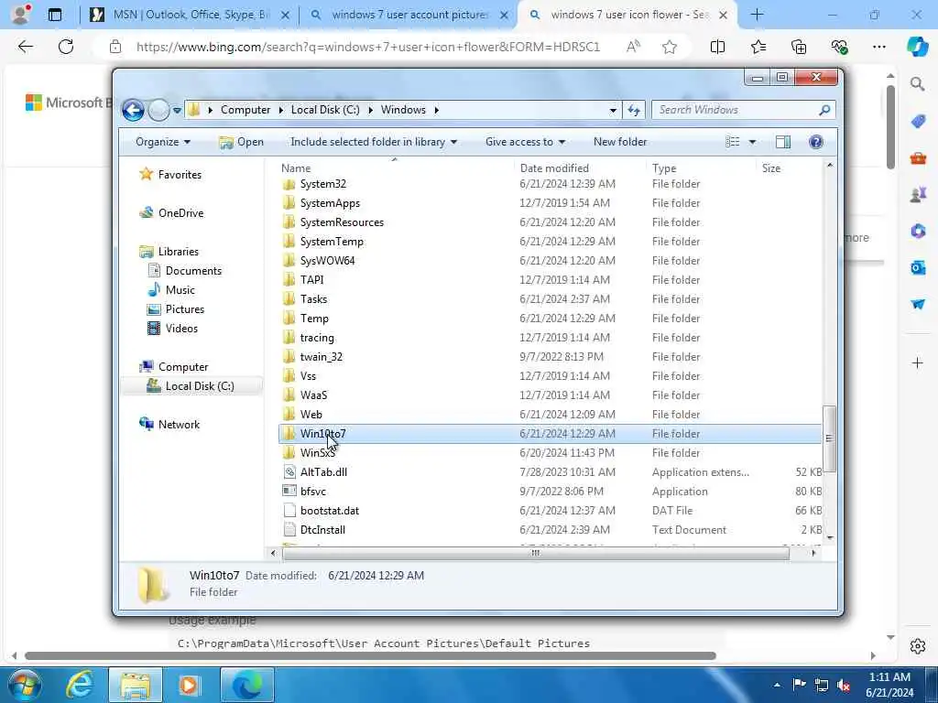Screen dimensions: 938x703
Task: Open the Documents library
Action: pos(184,271)
